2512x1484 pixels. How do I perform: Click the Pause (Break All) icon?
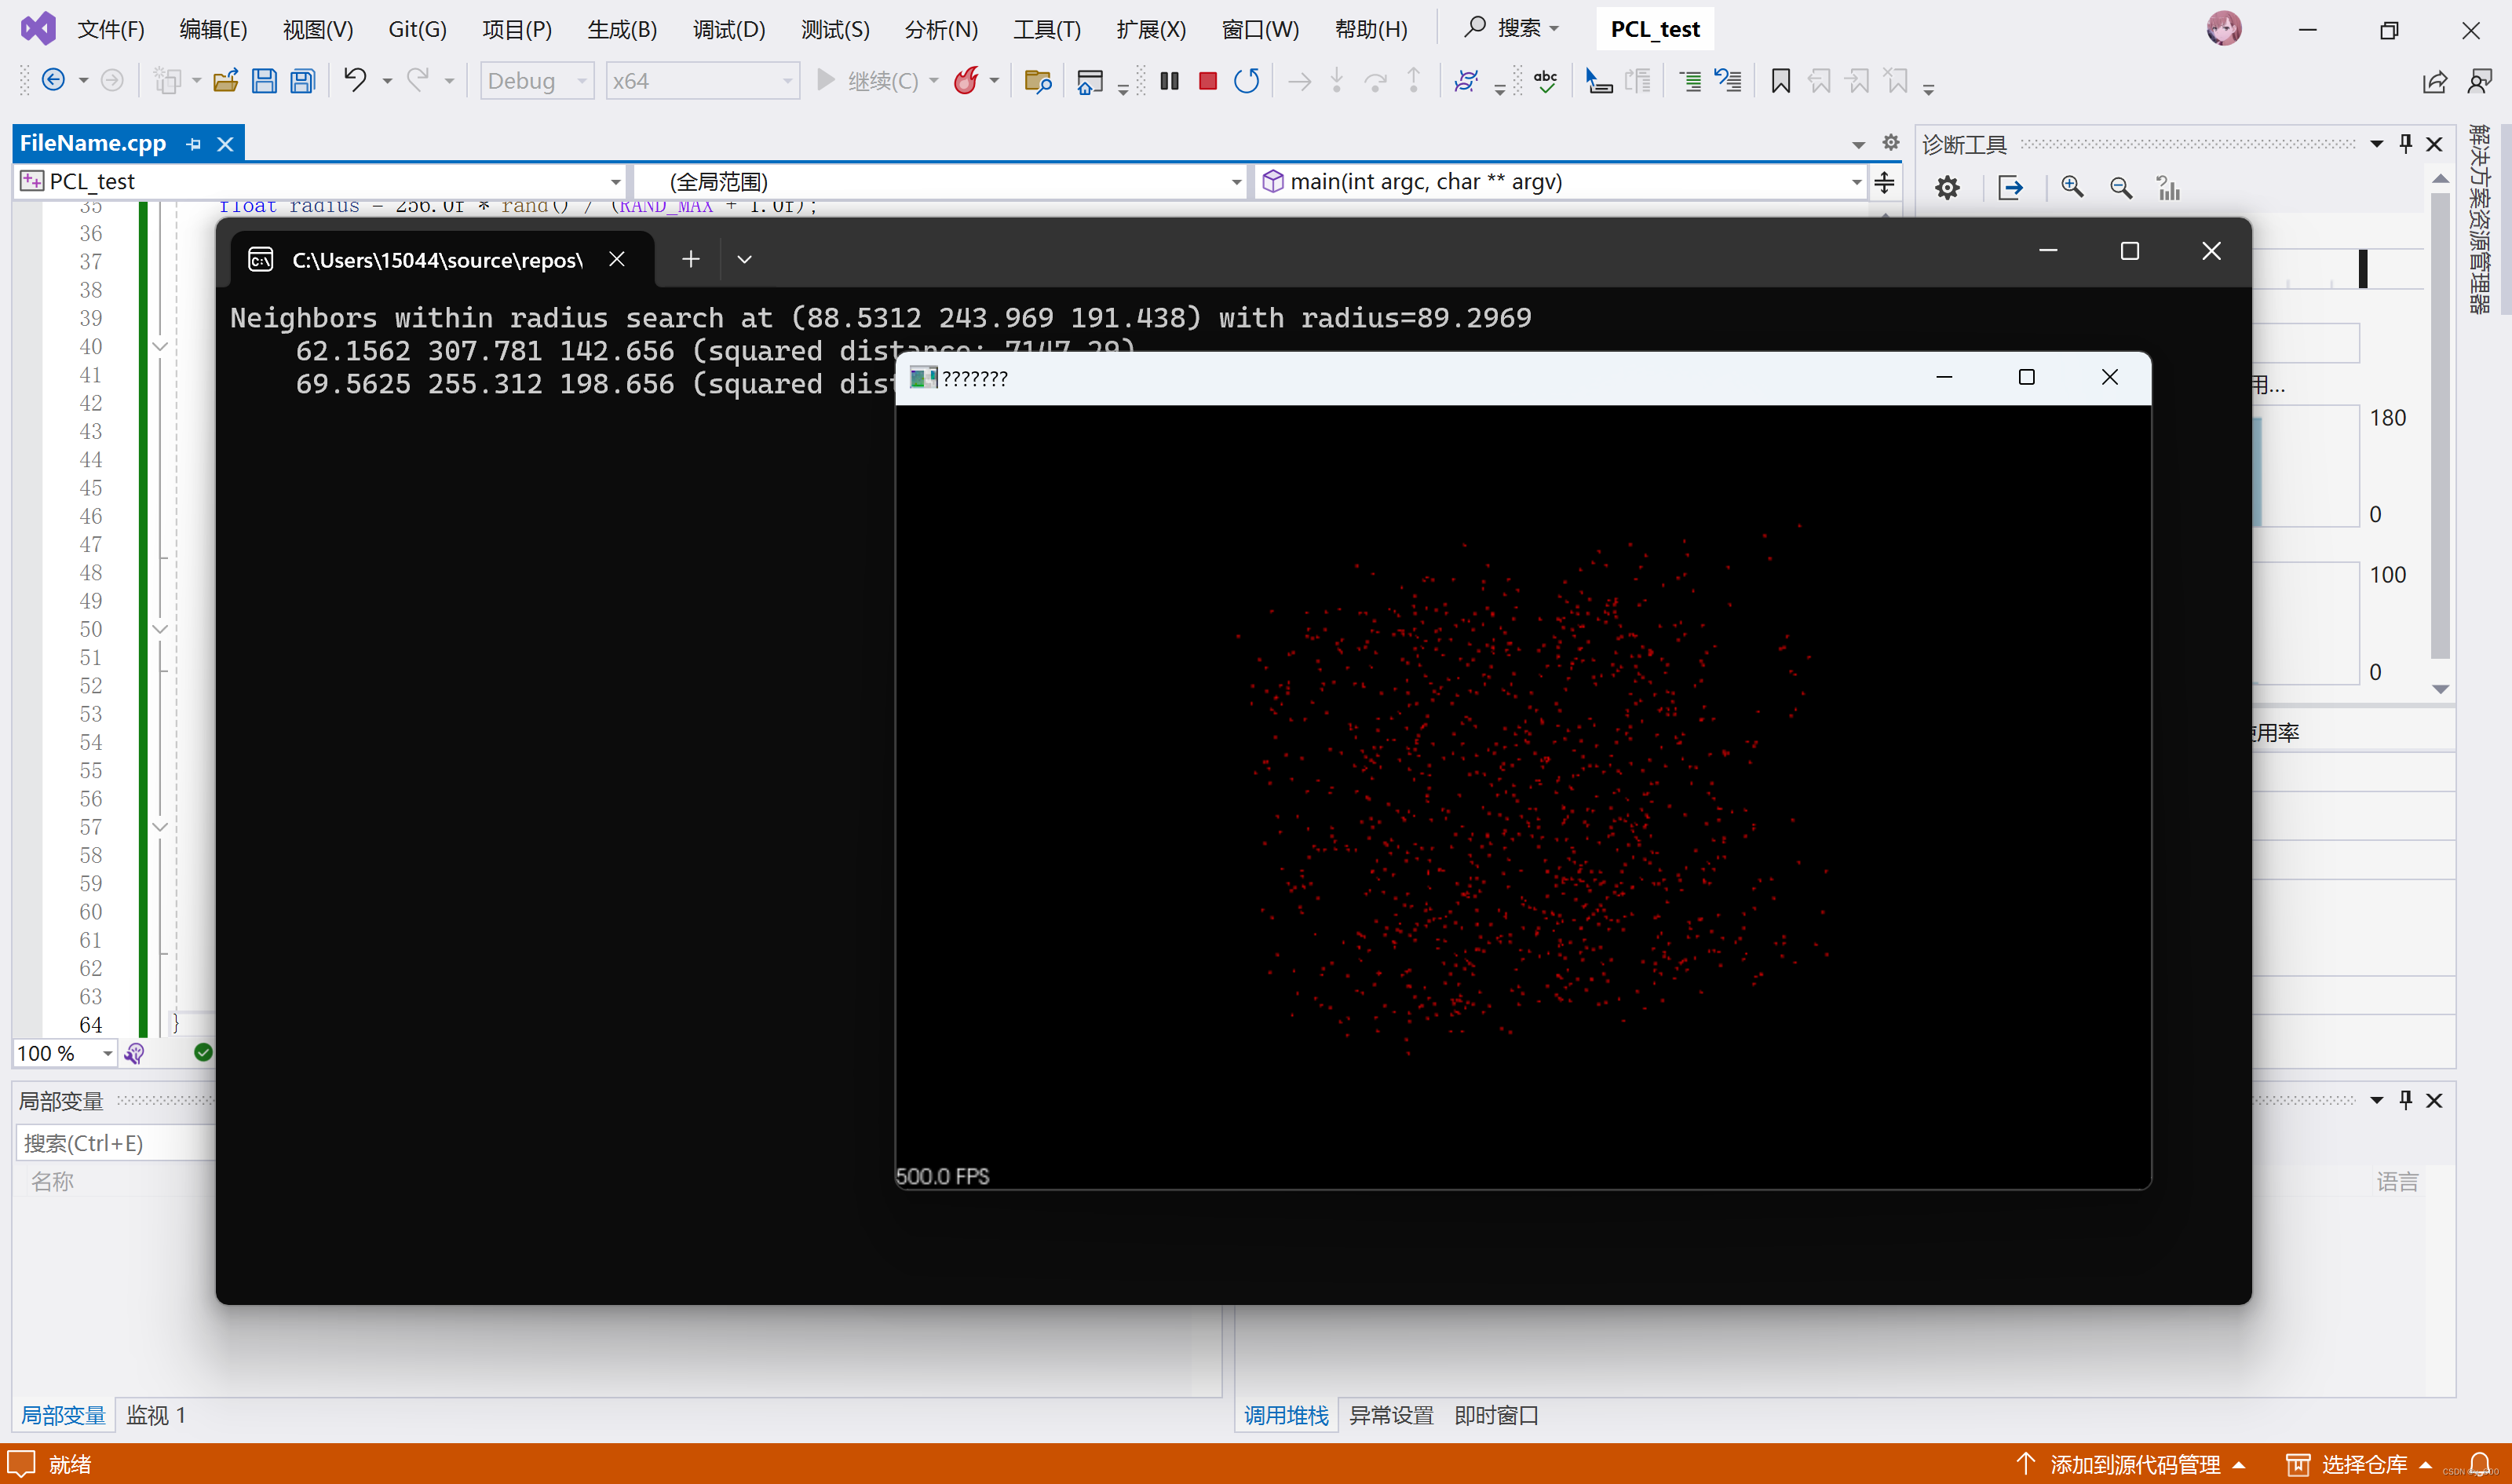click(x=1169, y=81)
